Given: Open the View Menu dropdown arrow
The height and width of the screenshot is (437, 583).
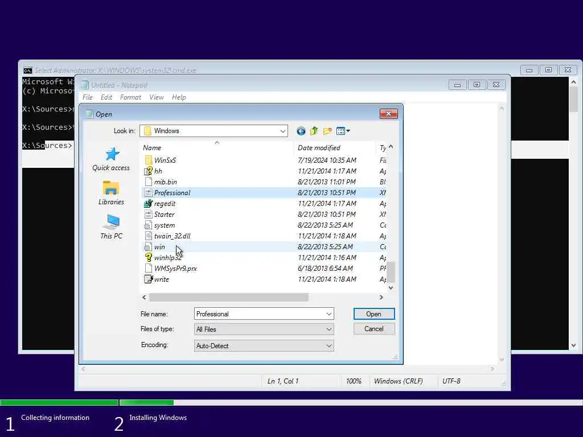Looking at the screenshot, I should tap(348, 131).
